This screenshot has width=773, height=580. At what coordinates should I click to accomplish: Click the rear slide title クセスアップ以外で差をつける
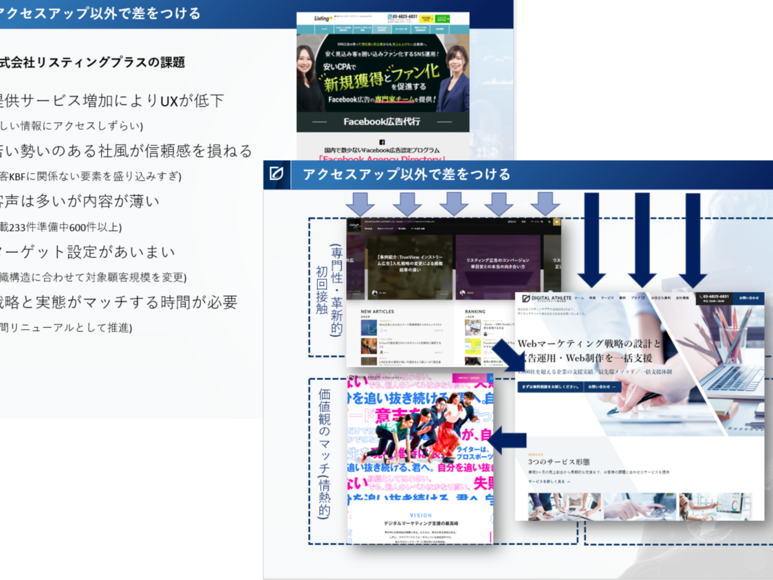point(100,13)
